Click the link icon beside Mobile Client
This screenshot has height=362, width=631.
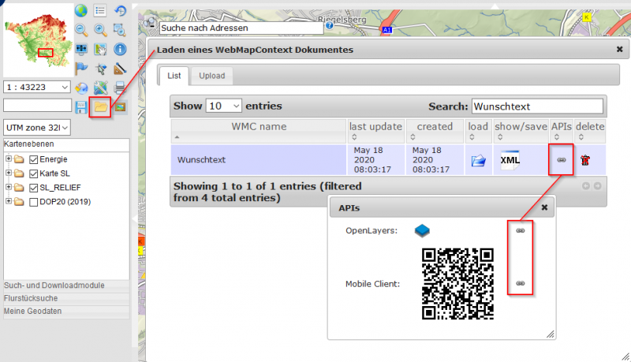[x=521, y=283]
